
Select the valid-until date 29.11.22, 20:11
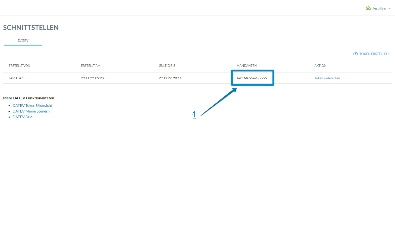[170, 78]
